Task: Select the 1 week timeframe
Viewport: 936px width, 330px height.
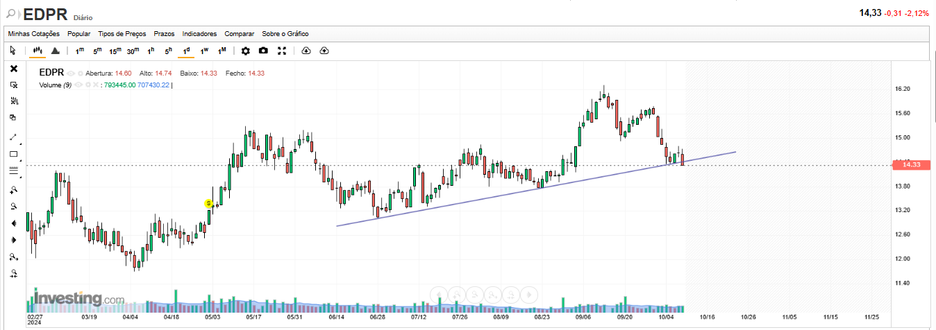Action: click(204, 51)
